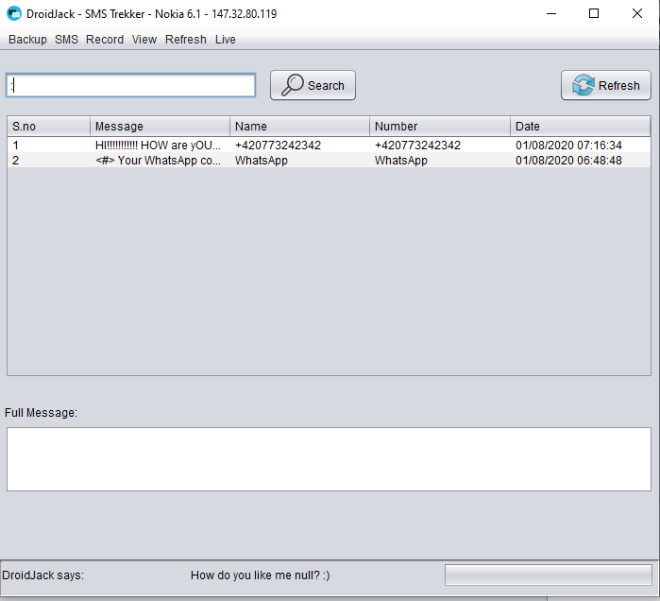Close the DroidJack SMS Trekker window
The image size is (660, 601).
coord(637,13)
